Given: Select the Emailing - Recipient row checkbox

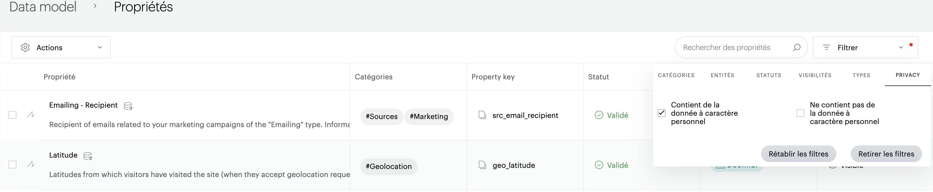Looking at the screenshot, I should pyautogui.click(x=13, y=115).
